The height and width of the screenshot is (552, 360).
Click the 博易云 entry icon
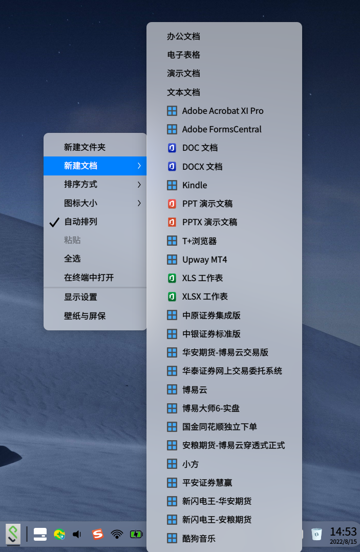point(172,389)
